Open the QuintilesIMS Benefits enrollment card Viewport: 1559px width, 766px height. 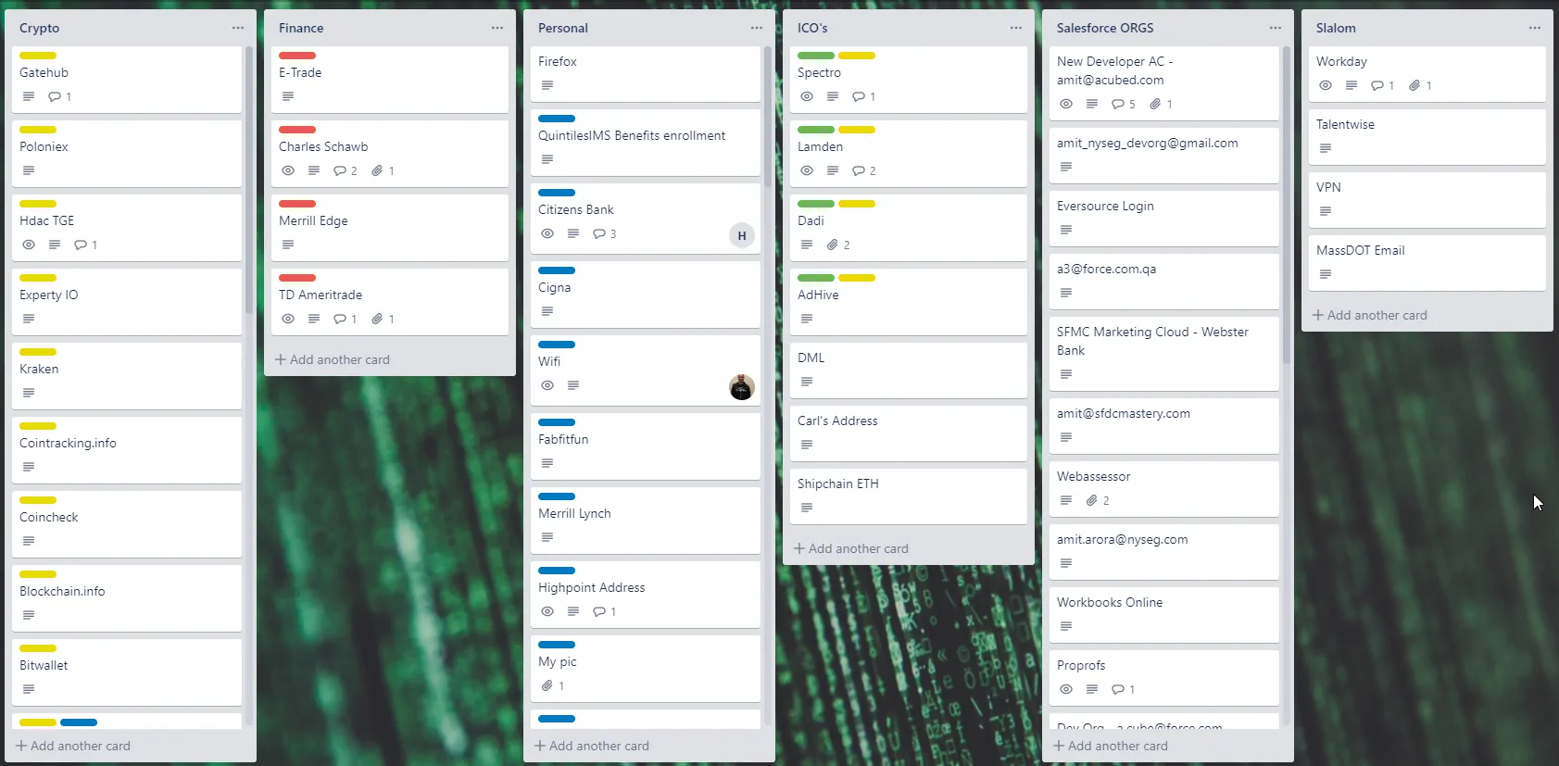coord(645,142)
